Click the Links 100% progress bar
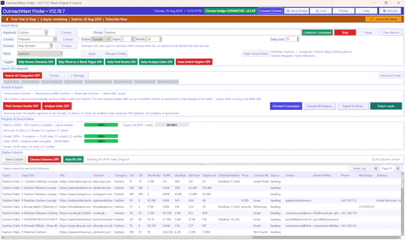This screenshot has height=240, width=405. 101,141
